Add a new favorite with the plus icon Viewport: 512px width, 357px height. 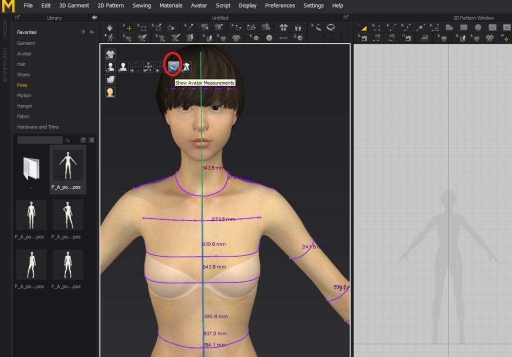click(83, 32)
